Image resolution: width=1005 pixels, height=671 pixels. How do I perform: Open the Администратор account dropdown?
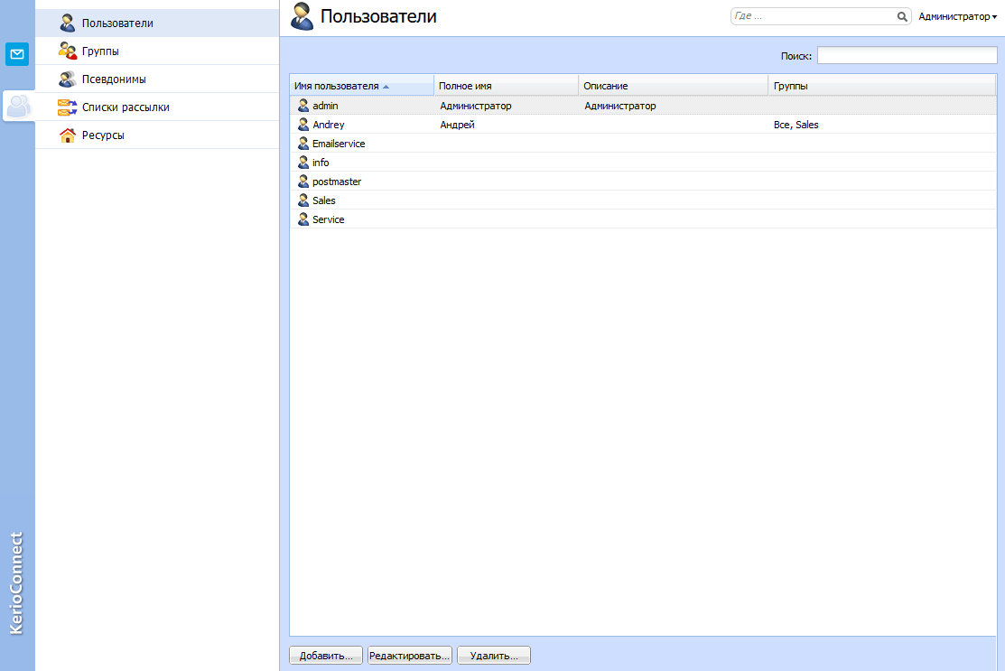(x=957, y=16)
